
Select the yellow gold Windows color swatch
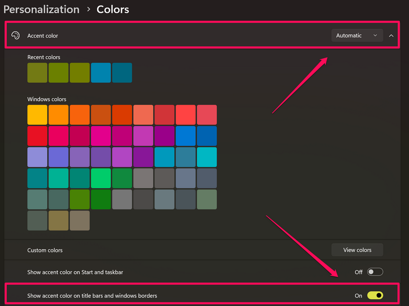coord(37,115)
